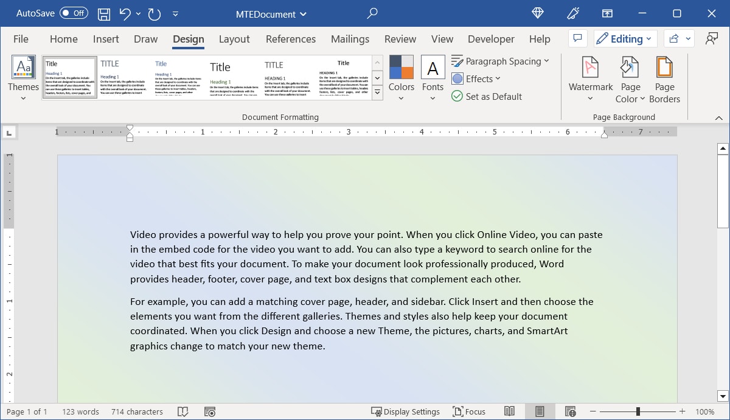Viewport: 730px width, 420px height.
Task: Enable Read Mode from the status bar
Action: point(510,411)
